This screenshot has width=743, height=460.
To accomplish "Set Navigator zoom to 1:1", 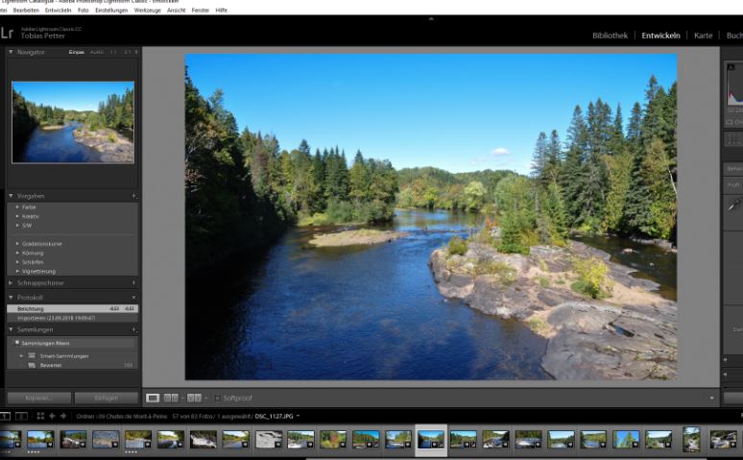I will tap(113, 52).
